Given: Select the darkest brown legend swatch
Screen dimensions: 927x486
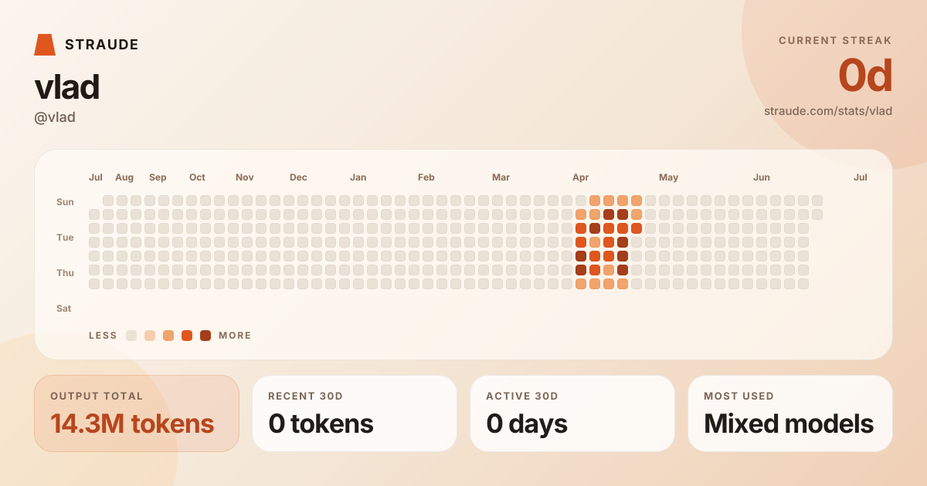Looking at the screenshot, I should coord(205,336).
